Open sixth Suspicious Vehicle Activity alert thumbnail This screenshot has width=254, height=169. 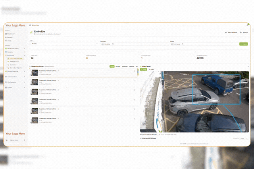(x=35, y=121)
